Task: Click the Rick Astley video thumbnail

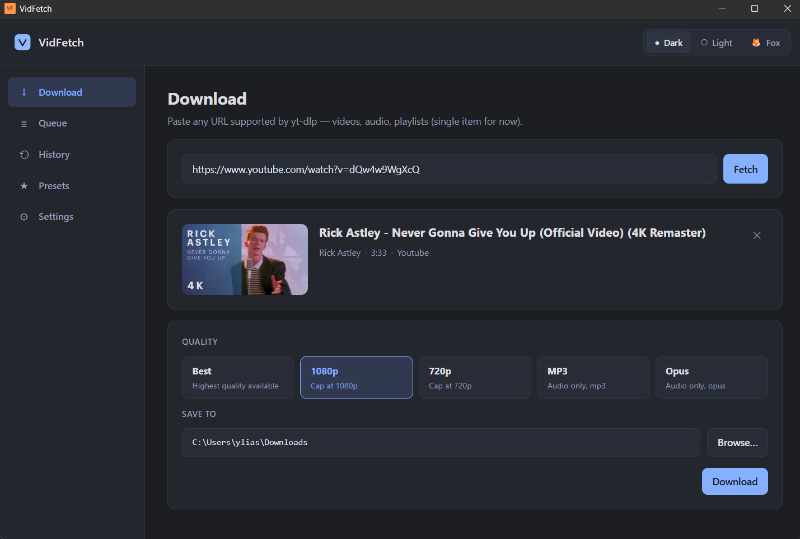Action: click(x=245, y=260)
